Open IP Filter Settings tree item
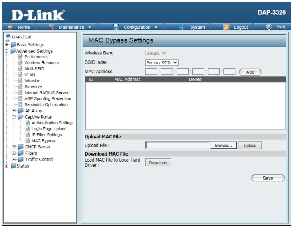This screenshot has height=226, width=292. pos(47,135)
